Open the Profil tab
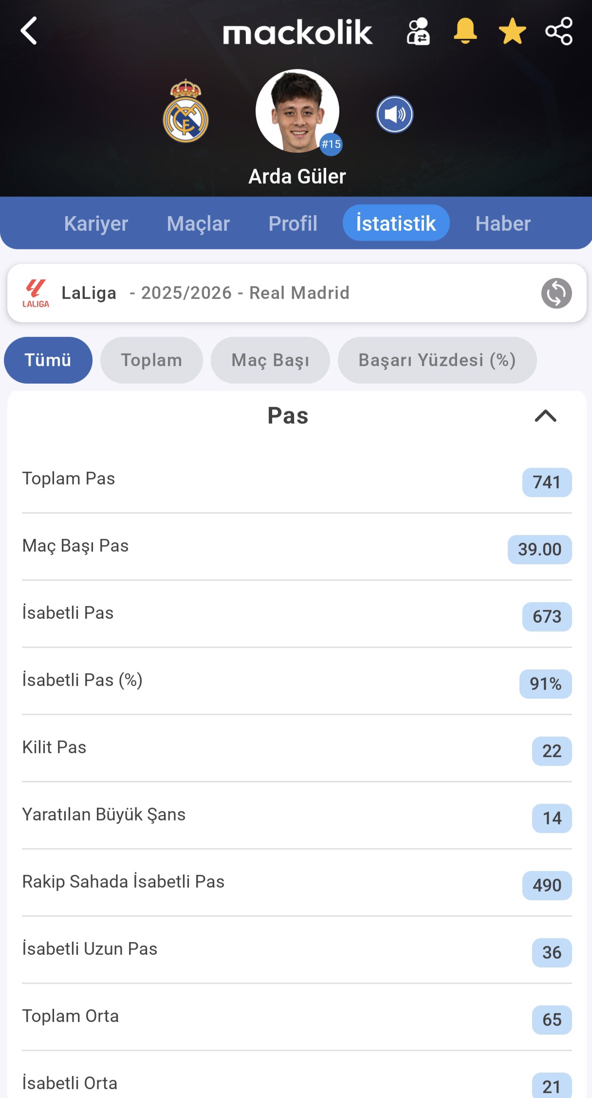This screenshot has width=592, height=1098. (293, 223)
